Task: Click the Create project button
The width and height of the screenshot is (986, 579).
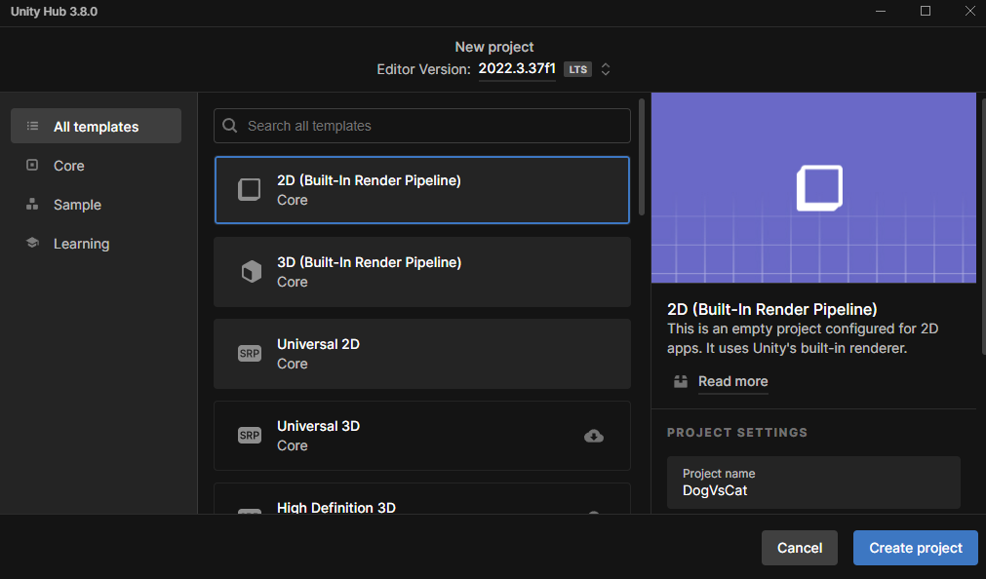Action: (x=916, y=548)
